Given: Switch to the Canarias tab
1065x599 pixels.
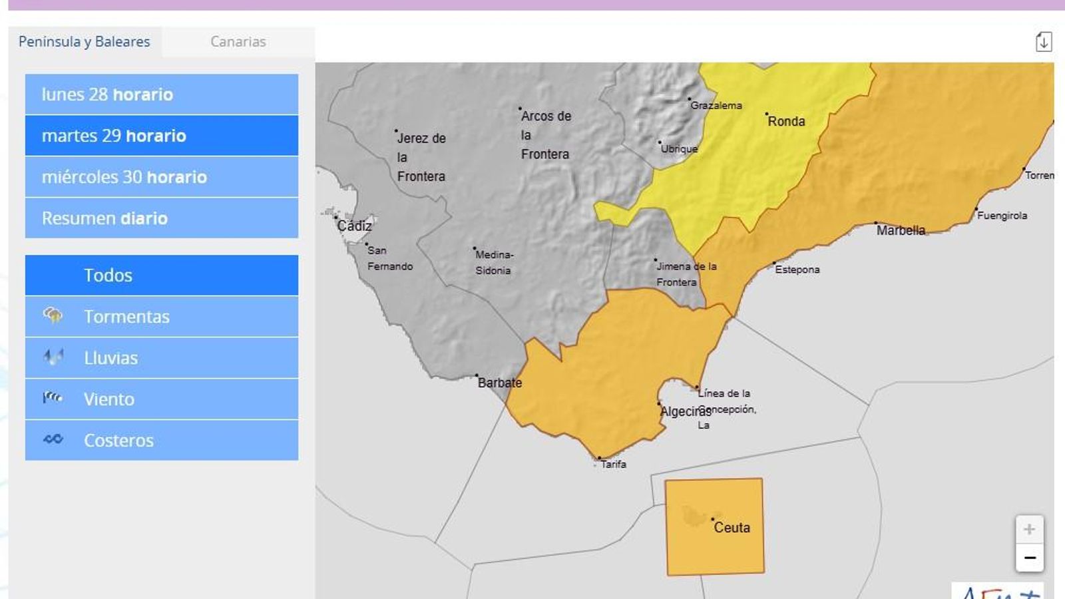Looking at the screenshot, I should [238, 41].
